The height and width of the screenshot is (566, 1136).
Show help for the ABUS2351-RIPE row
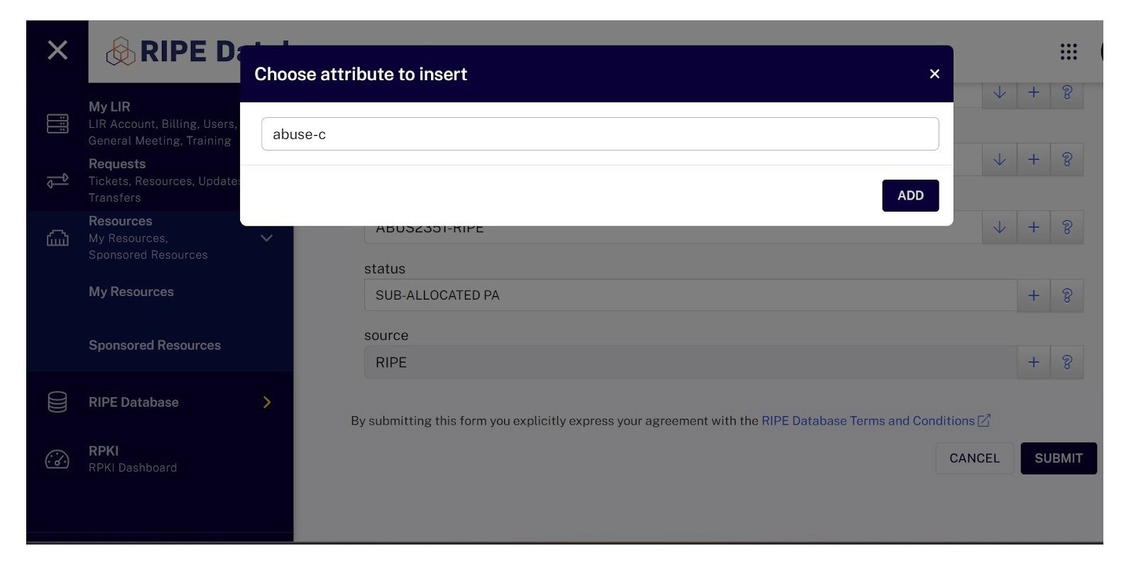[x=1066, y=227]
